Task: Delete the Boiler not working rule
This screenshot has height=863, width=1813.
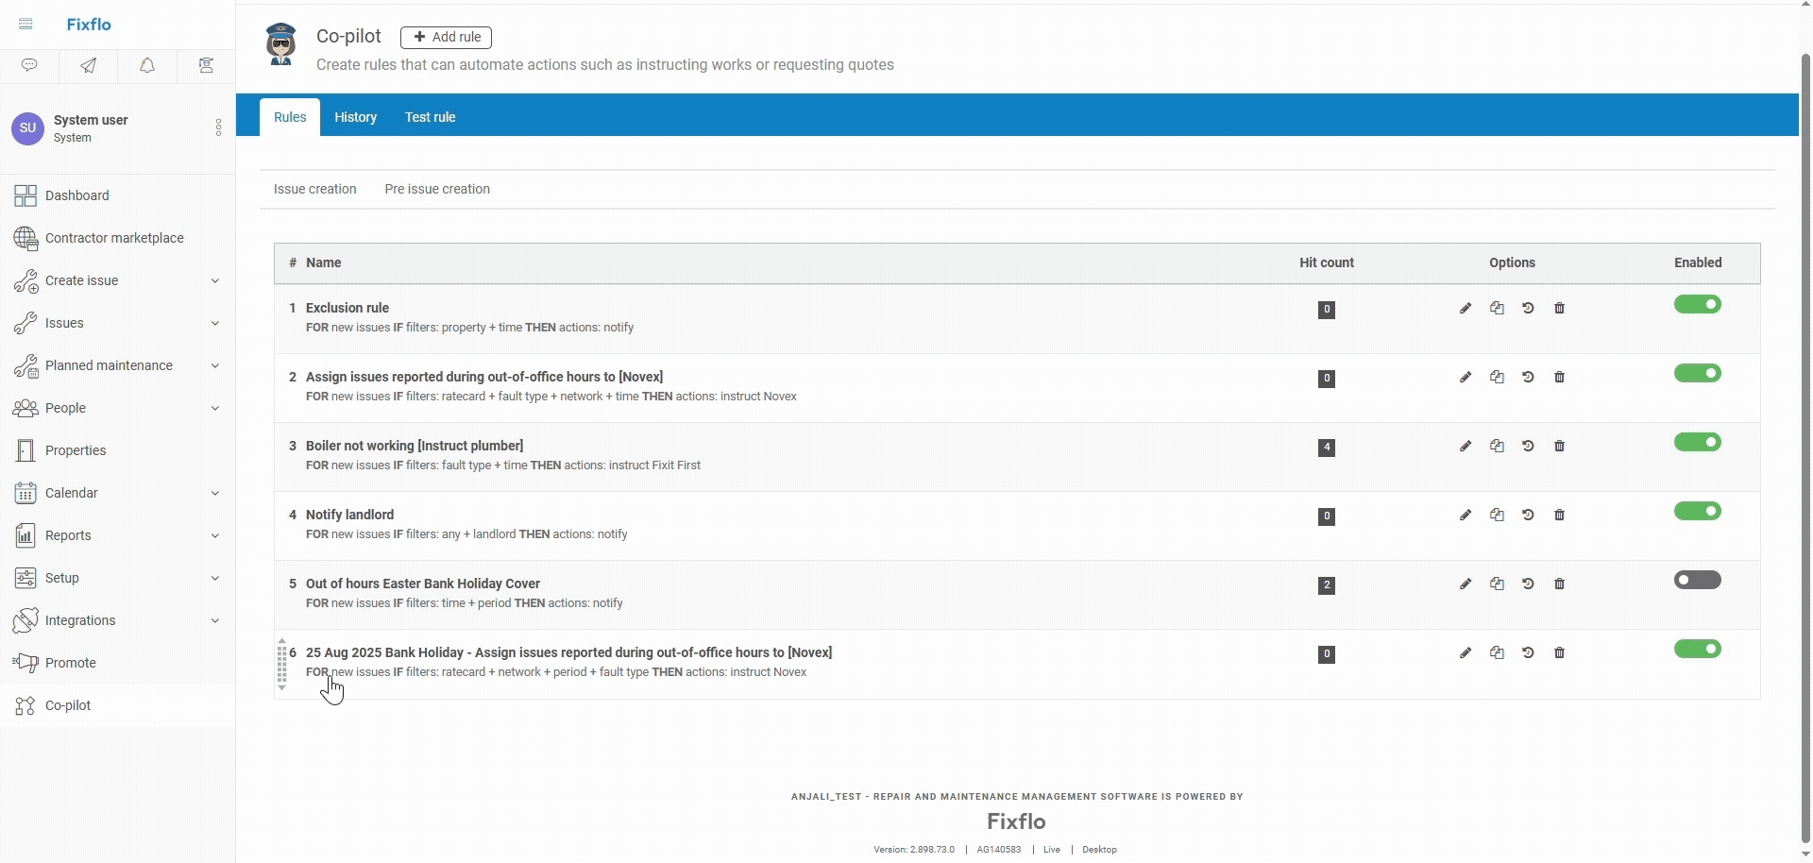Action: click(x=1559, y=447)
